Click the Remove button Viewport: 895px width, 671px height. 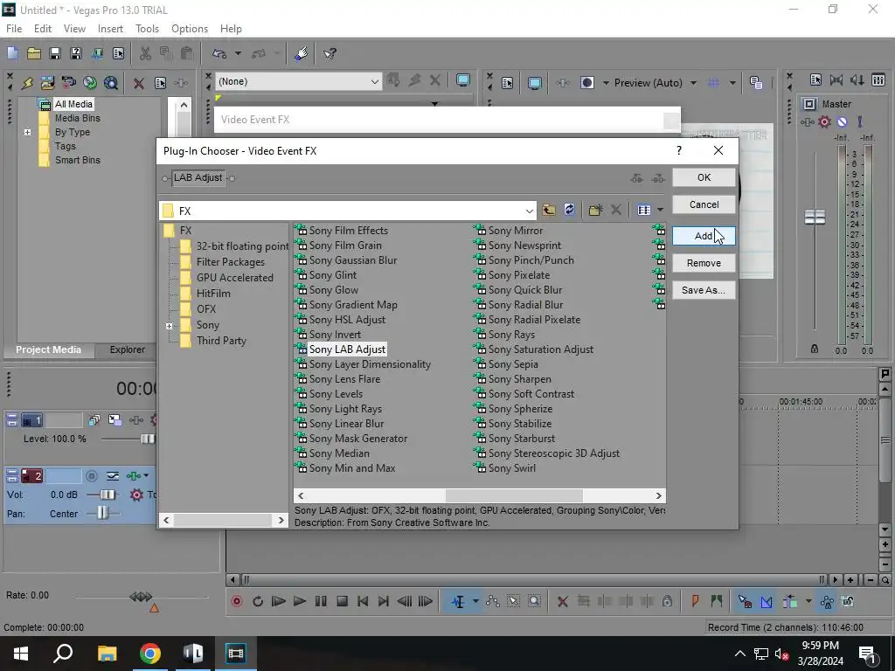point(704,263)
